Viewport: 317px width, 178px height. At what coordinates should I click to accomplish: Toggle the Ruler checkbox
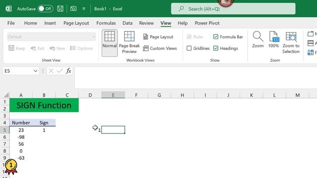coord(189,37)
